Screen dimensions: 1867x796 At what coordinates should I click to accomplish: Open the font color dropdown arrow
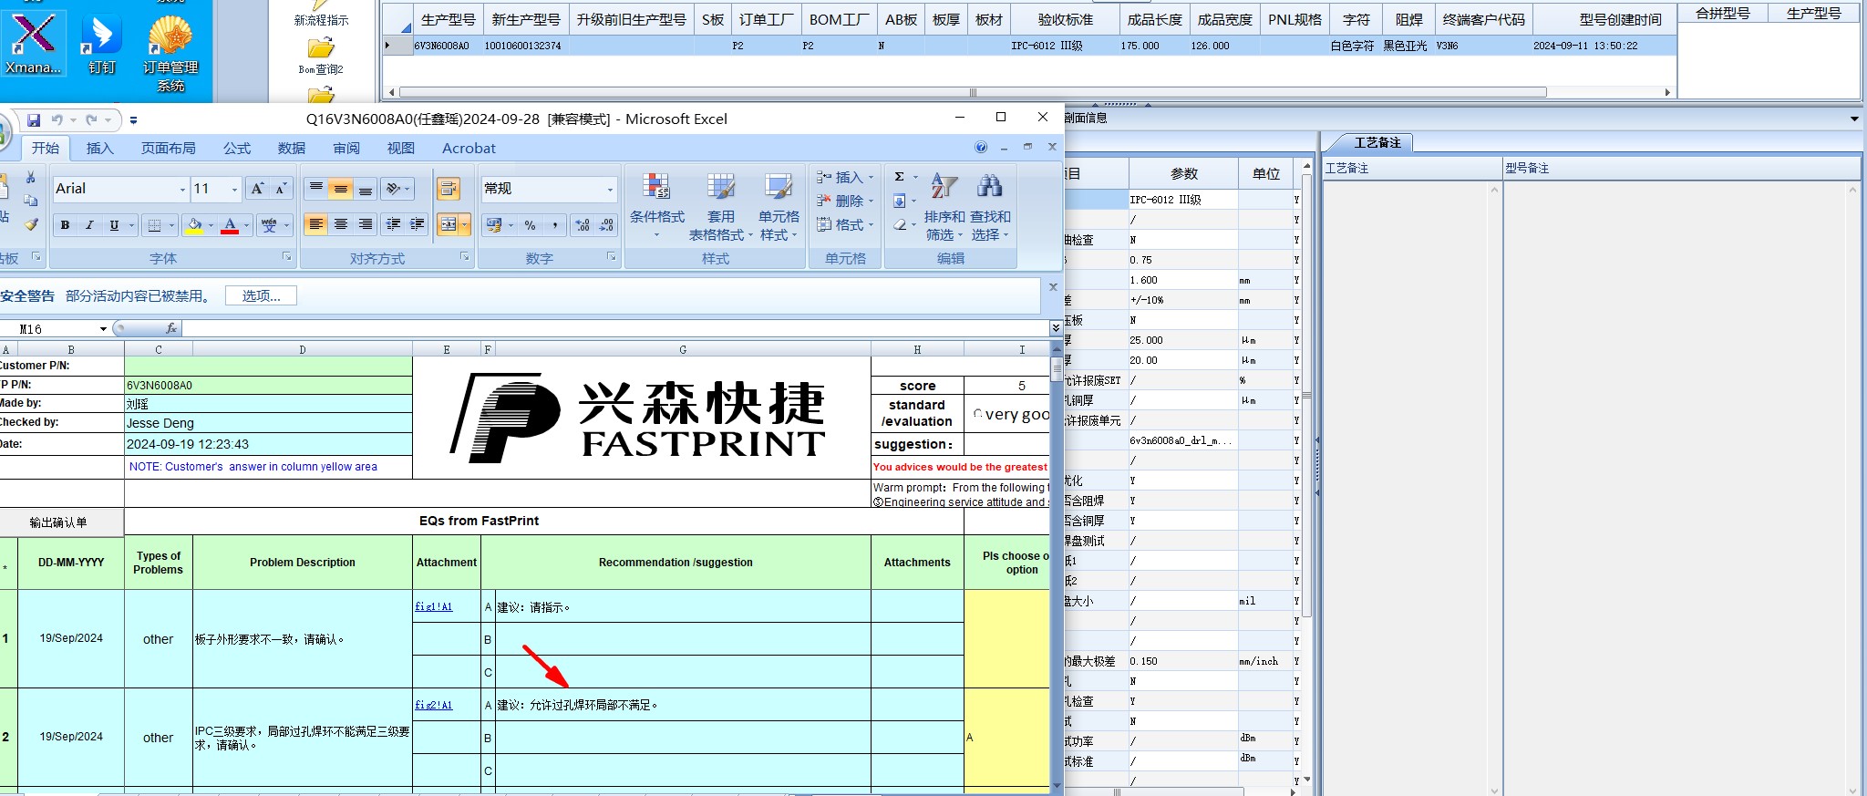tap(247, 225)
